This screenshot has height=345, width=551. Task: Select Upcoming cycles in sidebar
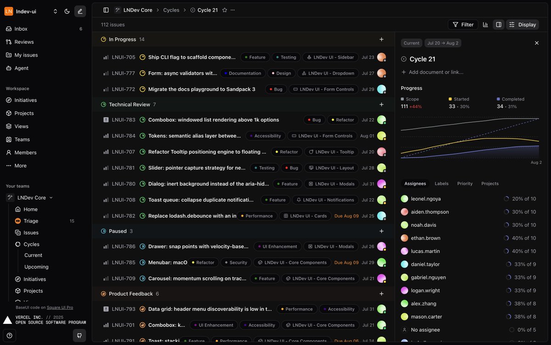click(36, 267)
